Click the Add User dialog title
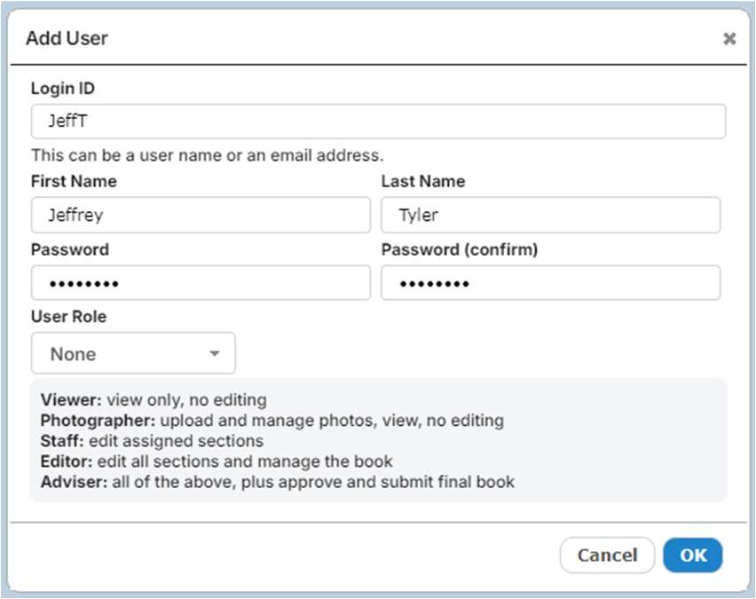This screenshot has width=756, height=599. click(67, 38)
